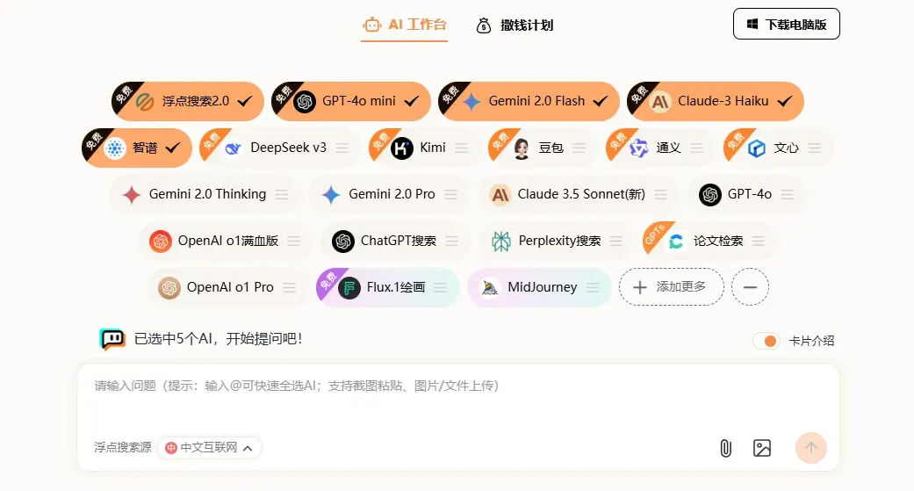The height and width of the screenshot is (491, 914).
Task: Deselect the 智谱 model chip
Action: tap(173, 148)
